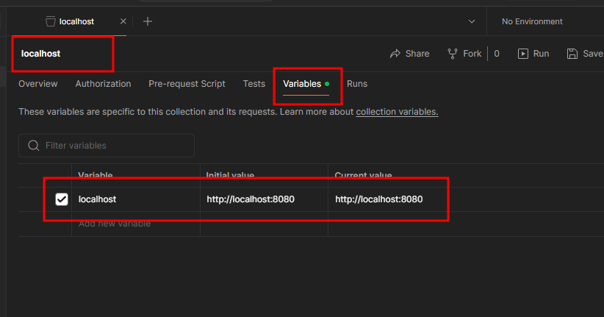Click the Share button label
The height and width of the screenshot is (317, 604).
tap(417, 54)
